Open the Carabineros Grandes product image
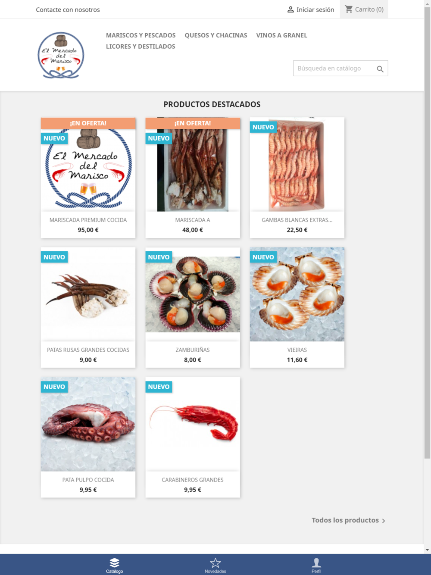Viewport: 431px width, 575px height. tap(193, 424)
